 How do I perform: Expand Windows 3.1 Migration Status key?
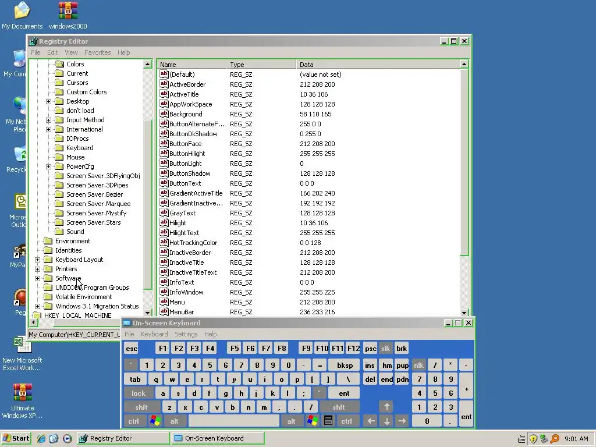[37, 306]
